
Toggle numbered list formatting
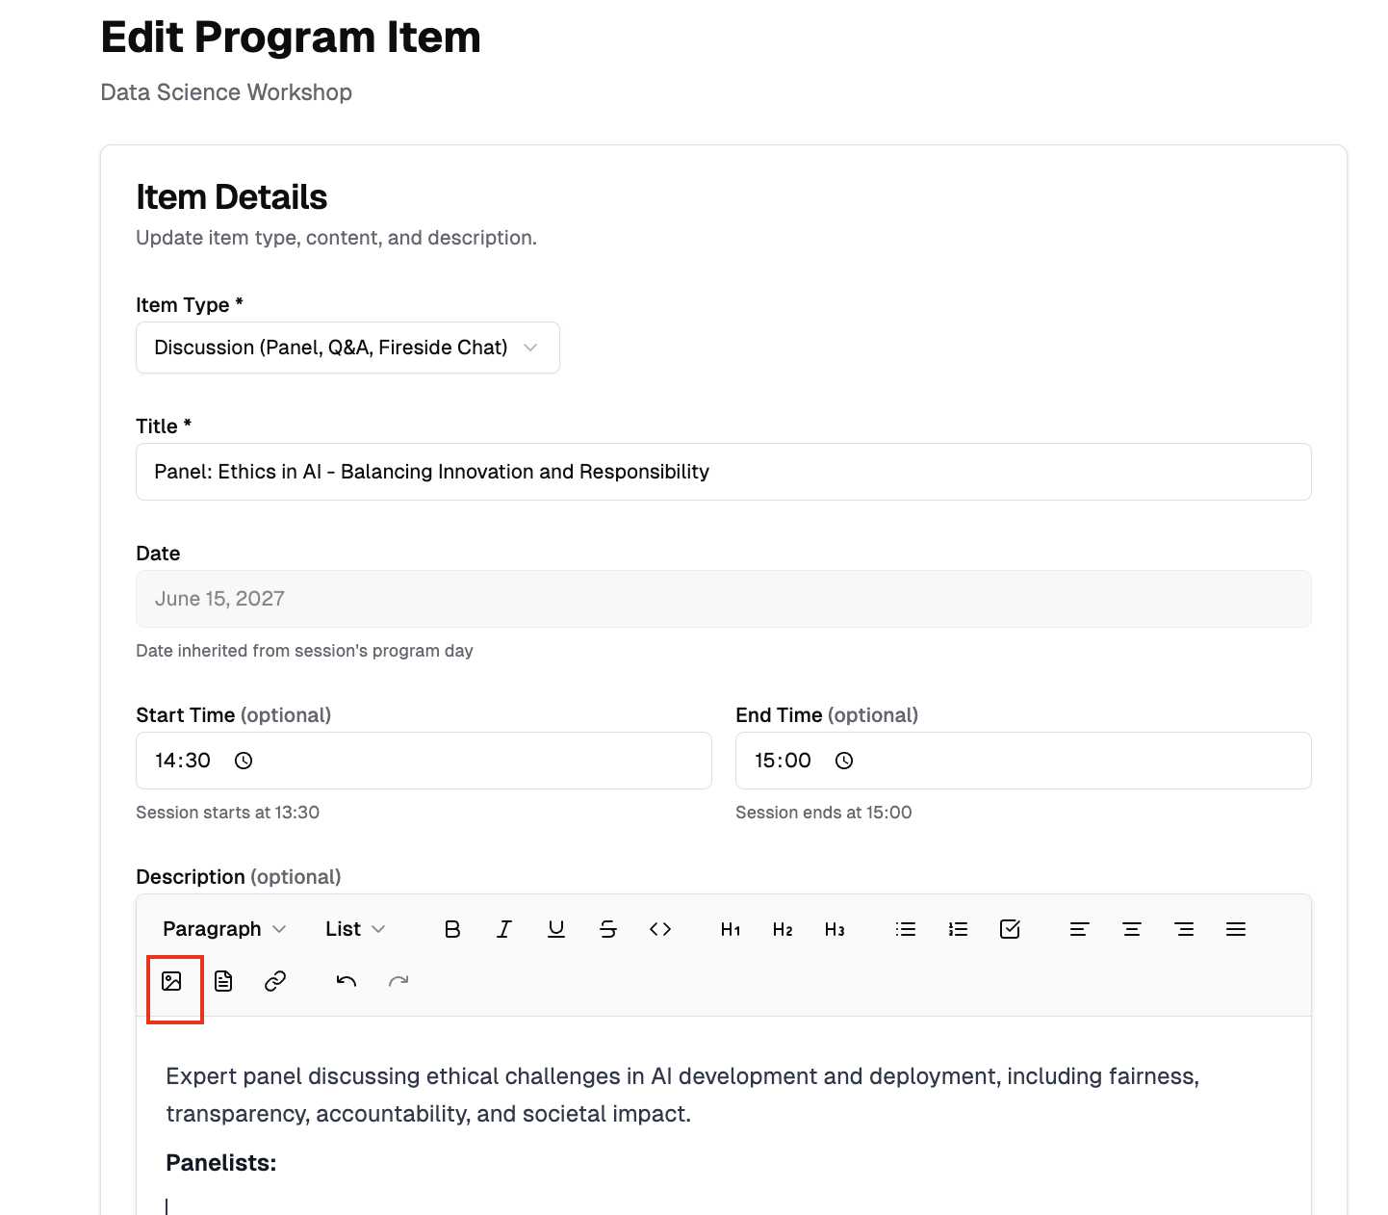tap(958, 929)
